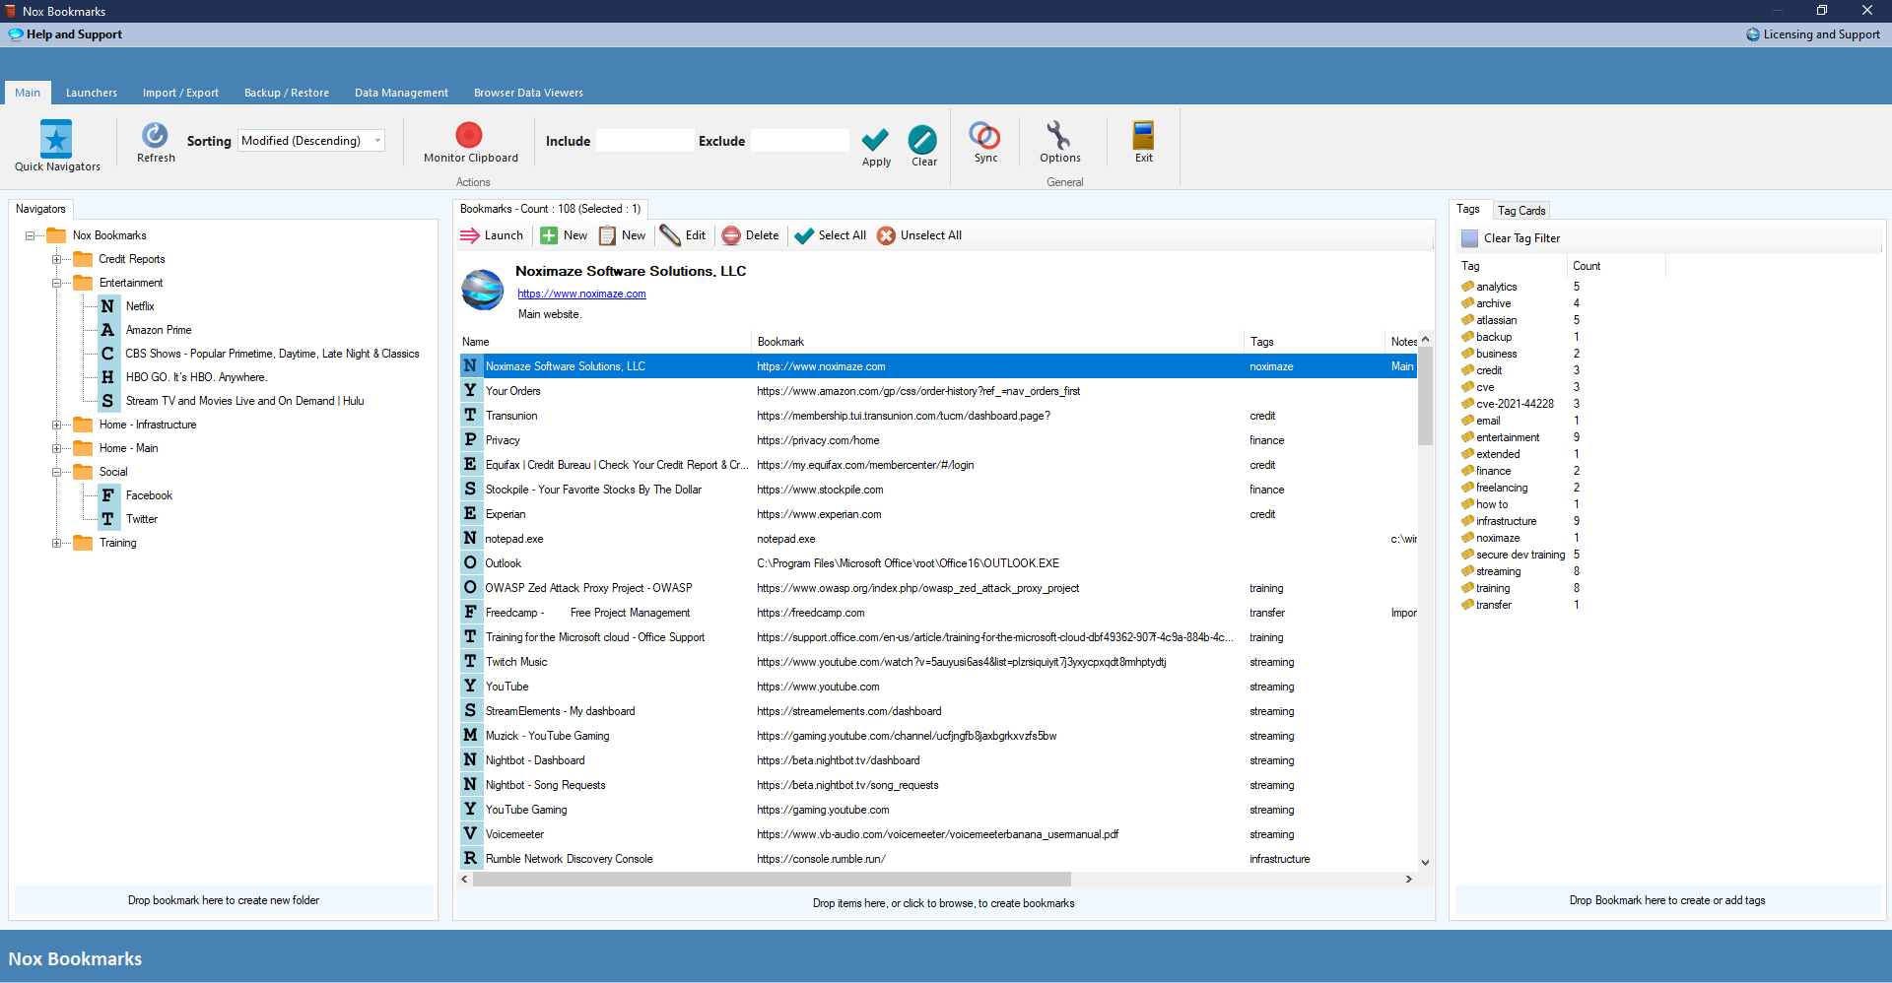
Task: Collapse the Social folder
Action: [x=57, y=472]
